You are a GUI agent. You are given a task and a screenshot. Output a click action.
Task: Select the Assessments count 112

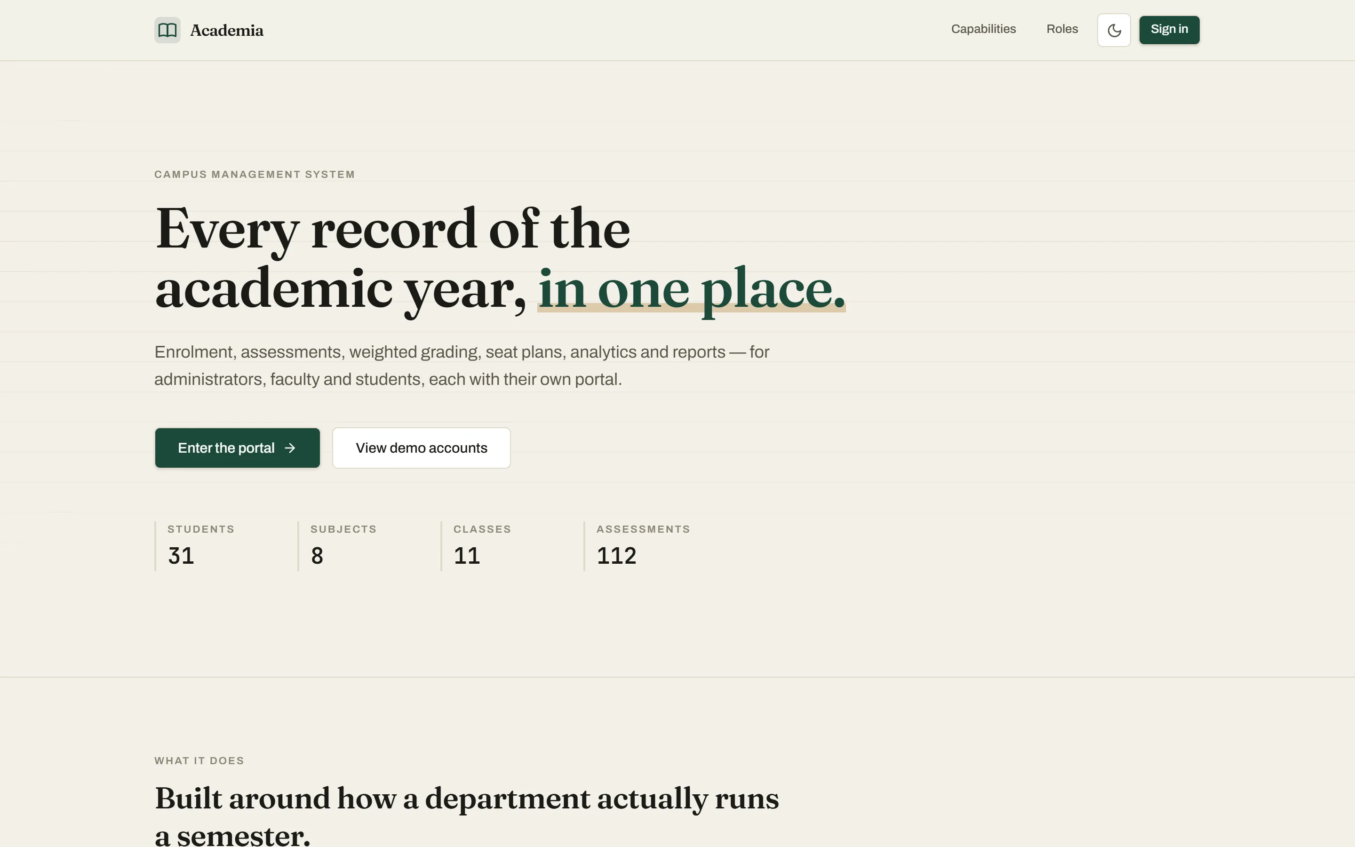coord(616,556)
